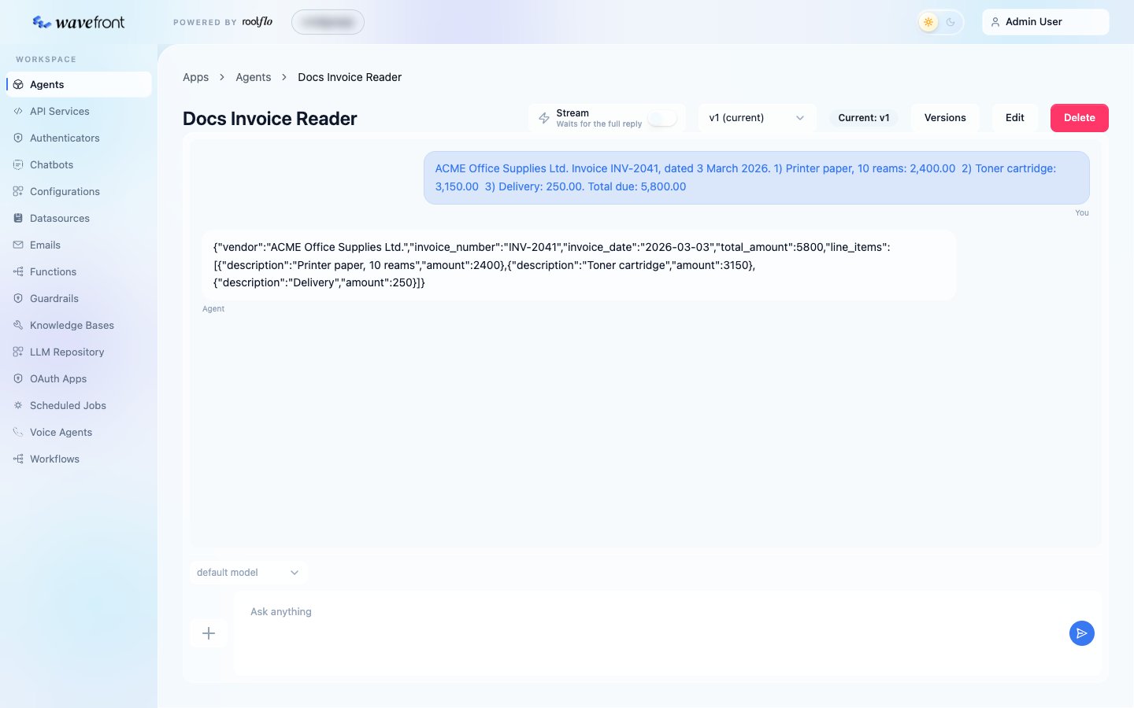Click the Datasources database icon
The height and width of the screenshot is (708, 1134).
(x=18, y=218)
